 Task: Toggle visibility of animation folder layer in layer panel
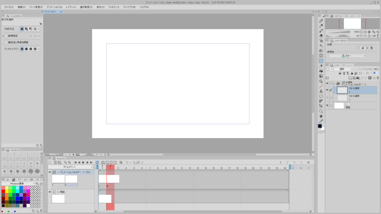pyautogui.click(x=327, y=83)
